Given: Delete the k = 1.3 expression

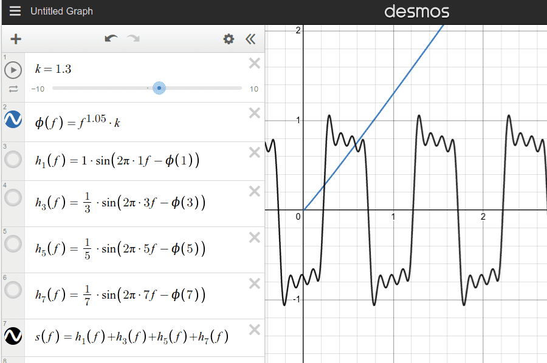Looking at the screenshot, I should click(x=255, y=63).
